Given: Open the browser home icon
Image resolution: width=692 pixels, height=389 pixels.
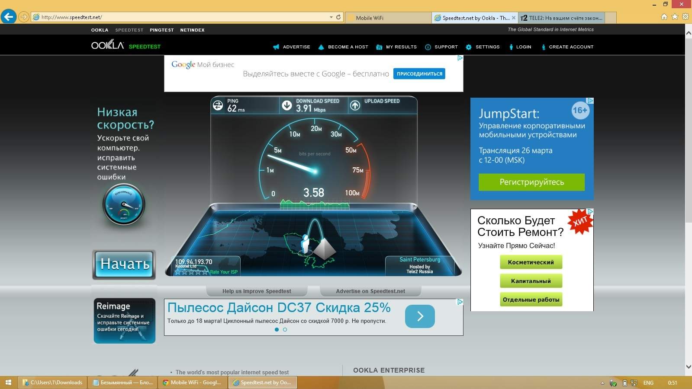Looking at the screenshot, I should (x=664, y=17).
